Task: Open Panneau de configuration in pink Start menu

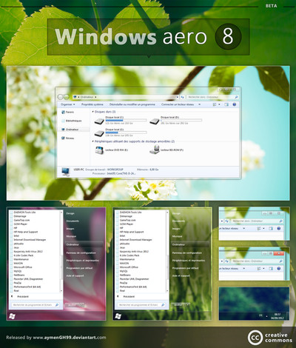Action: coord(81,253)
